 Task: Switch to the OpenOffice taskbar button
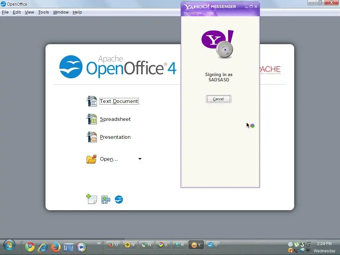click(213, 245)
